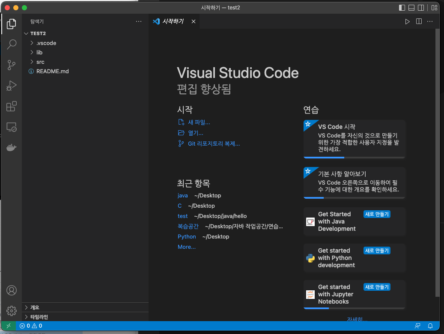Click 새로 만들기 badge on Jupyter card

[x=377, y=287]
